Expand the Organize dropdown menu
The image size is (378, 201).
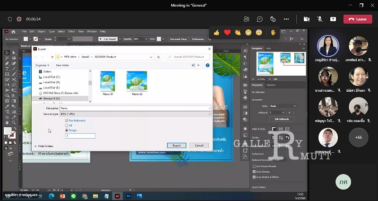coord(42,65)
